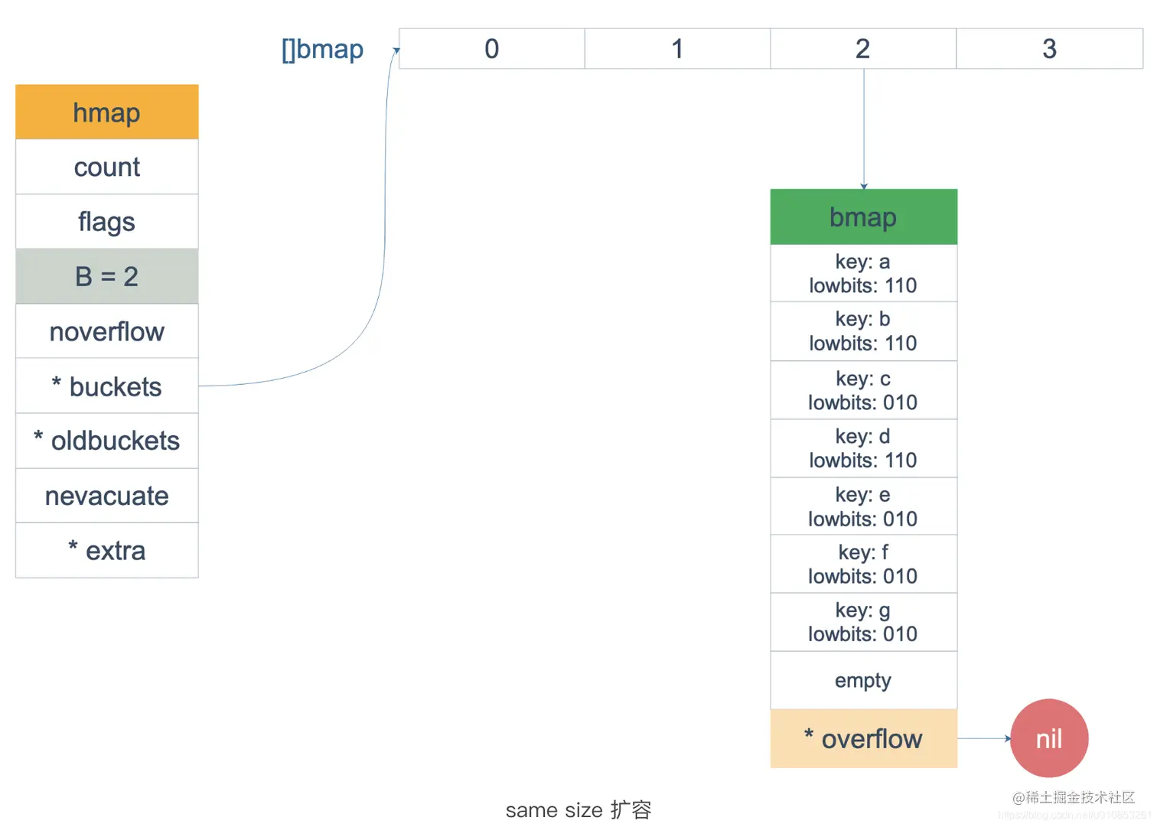Click bucket array cell 3
The image size is (1157, 827).
1049,49
